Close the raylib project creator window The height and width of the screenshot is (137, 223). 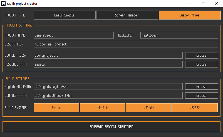coord(216,4)
